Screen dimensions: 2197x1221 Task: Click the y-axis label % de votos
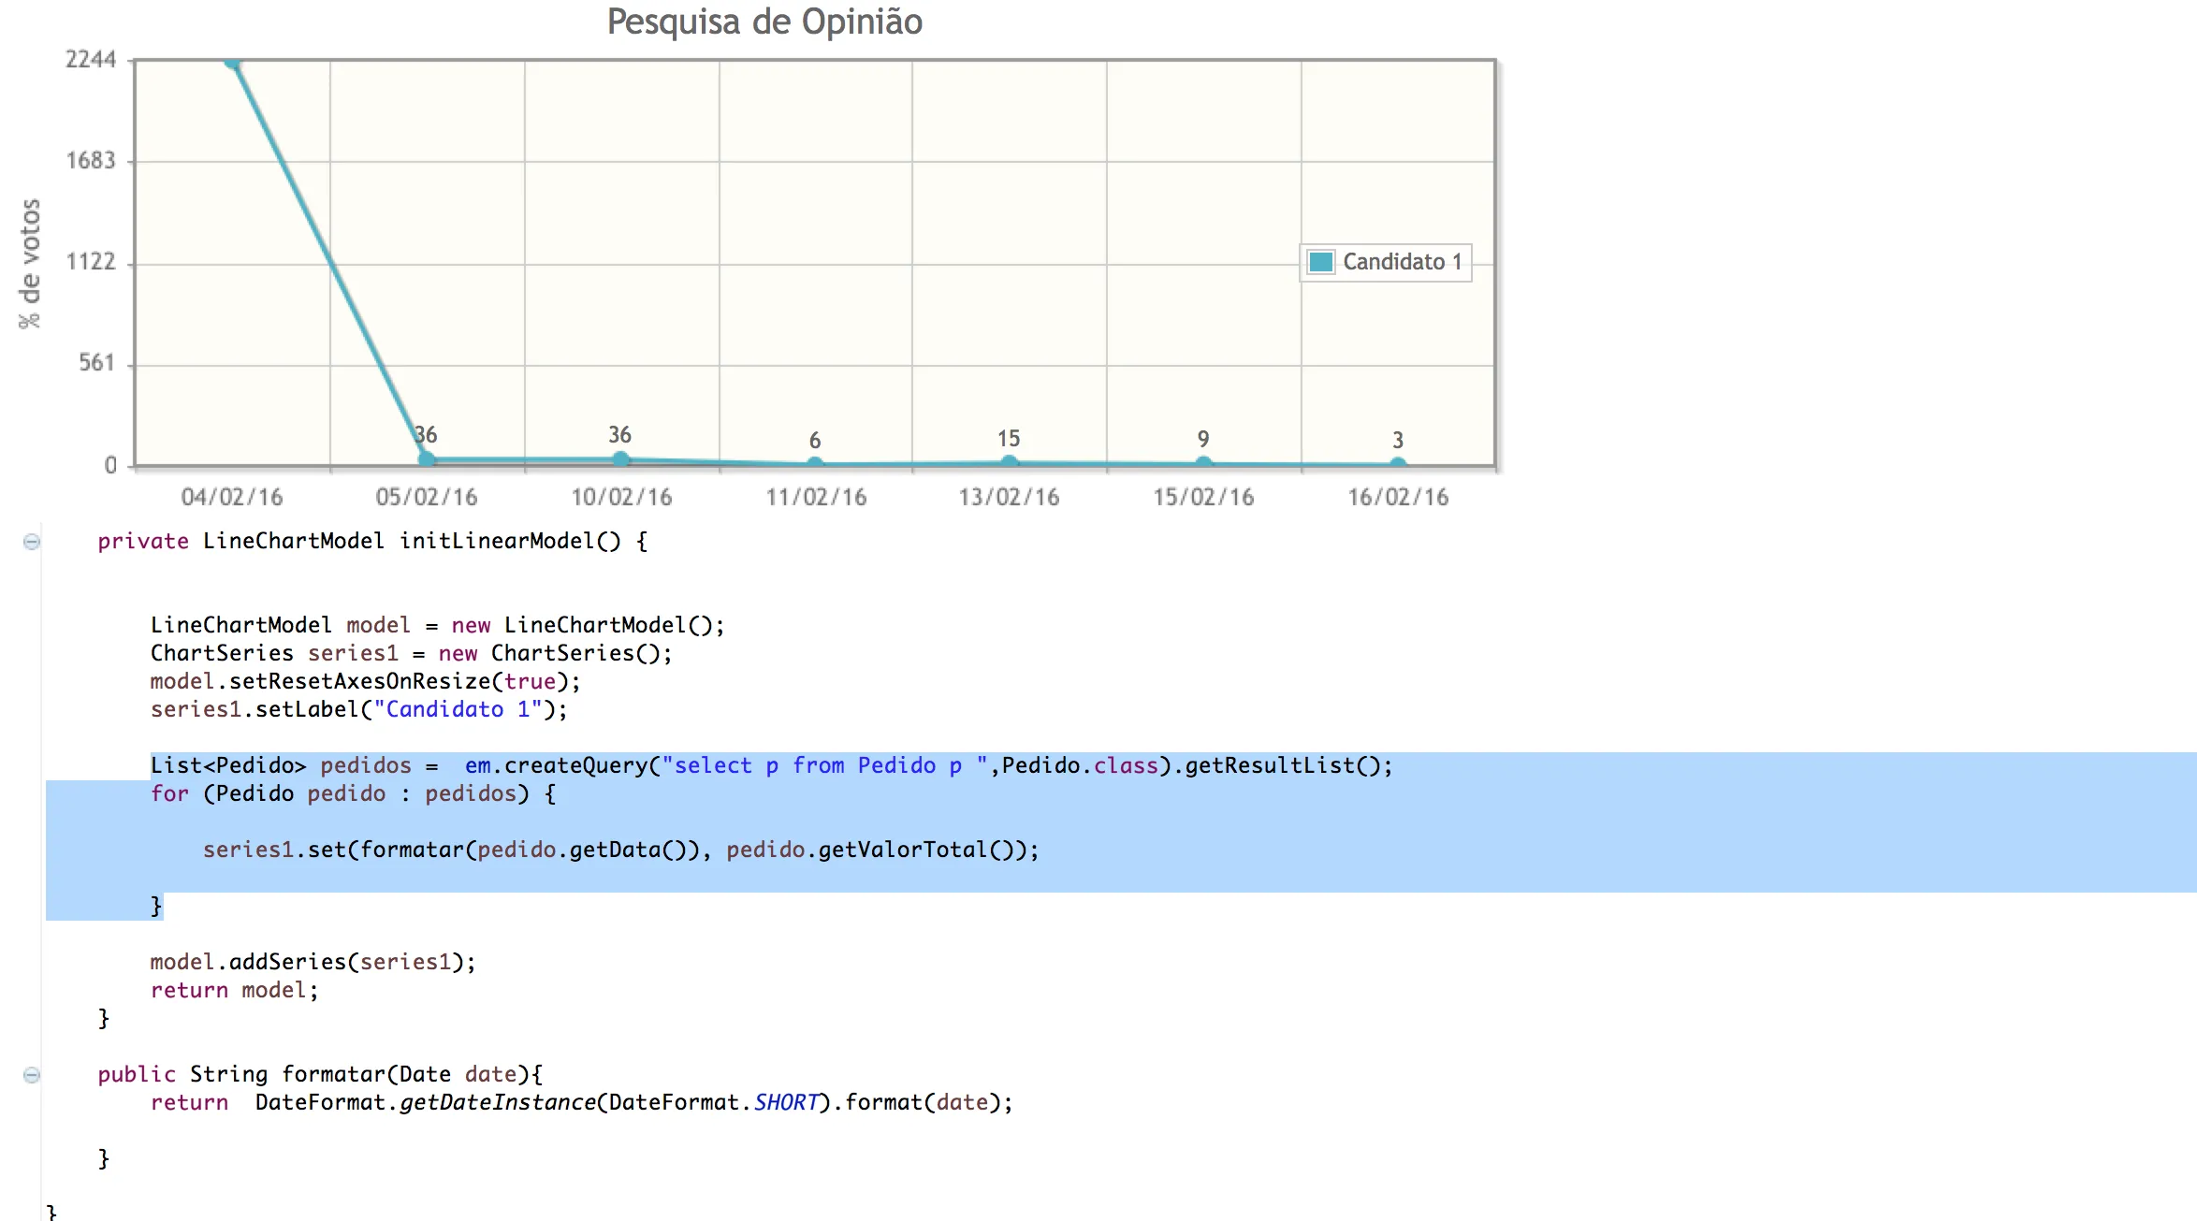coord(30,264)
